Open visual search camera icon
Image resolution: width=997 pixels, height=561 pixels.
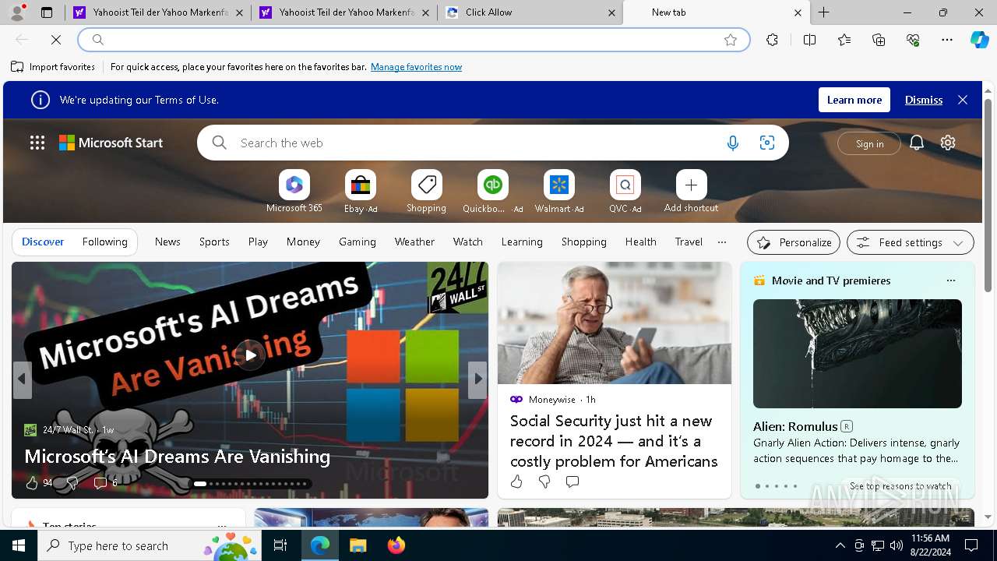(x=767, y=143)
